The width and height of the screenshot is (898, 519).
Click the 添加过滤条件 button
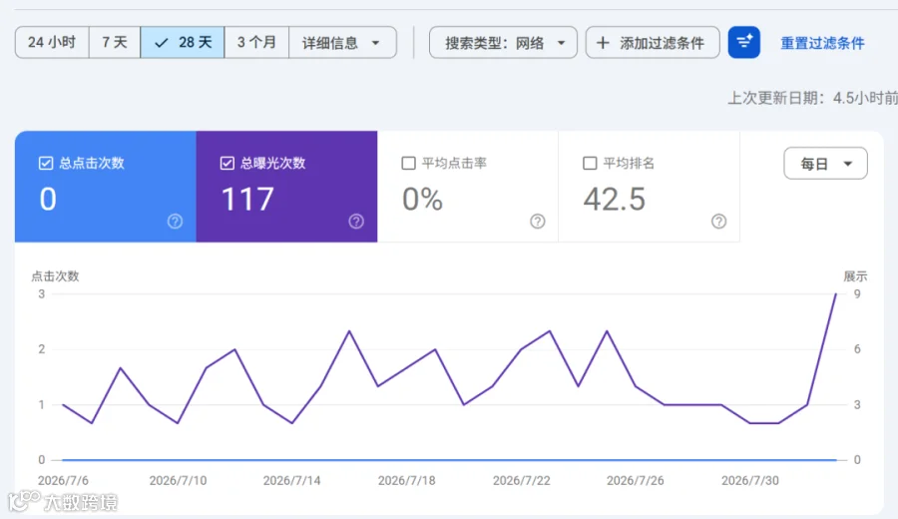(x=653, y=42)
